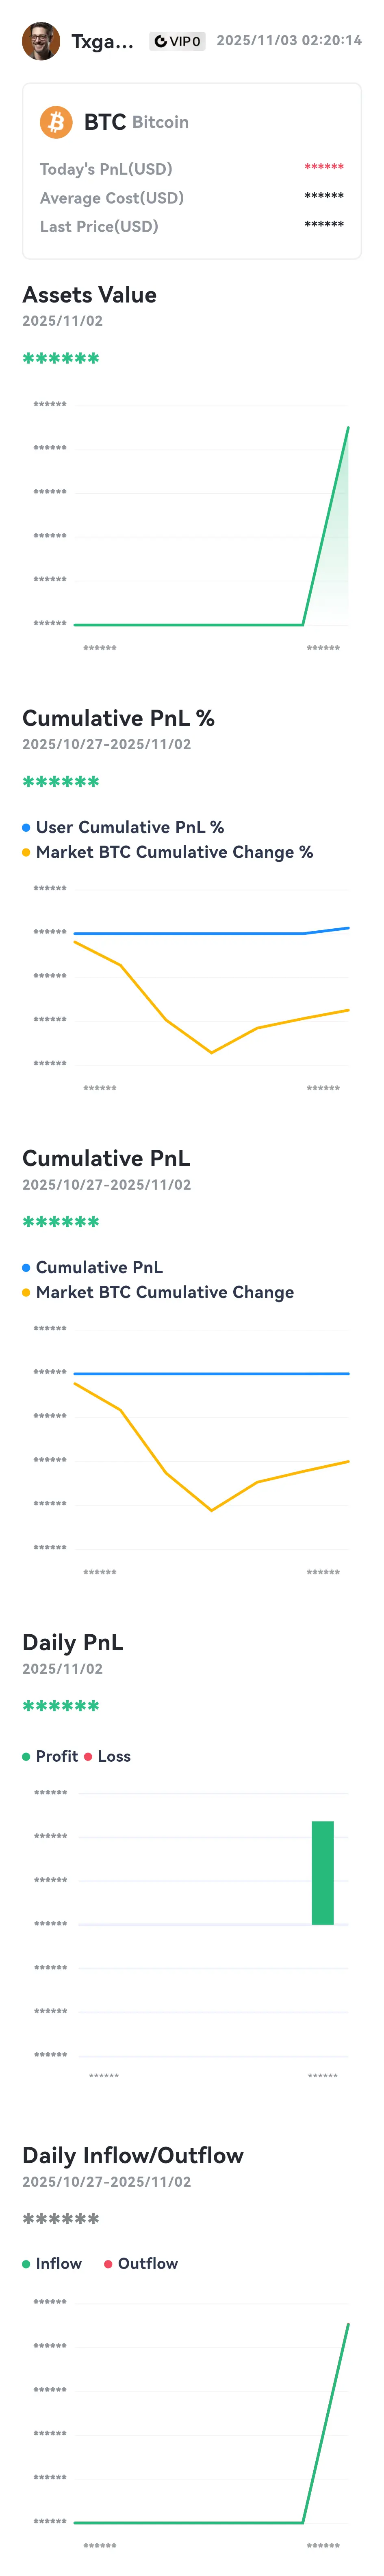
Task: Toggle Market BTC Cumulative Change % legend
Action: pyautogui.click(x=167, y=852)
